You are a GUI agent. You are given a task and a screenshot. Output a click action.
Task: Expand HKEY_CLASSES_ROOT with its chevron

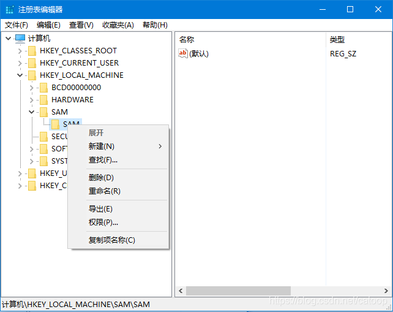[20, 51]
